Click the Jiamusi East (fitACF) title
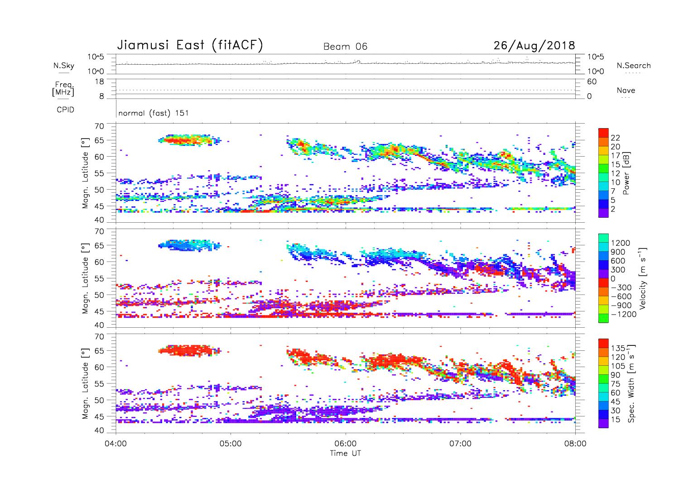The width and height of the screenshot is (698, 478). click(x=190, y=45)
